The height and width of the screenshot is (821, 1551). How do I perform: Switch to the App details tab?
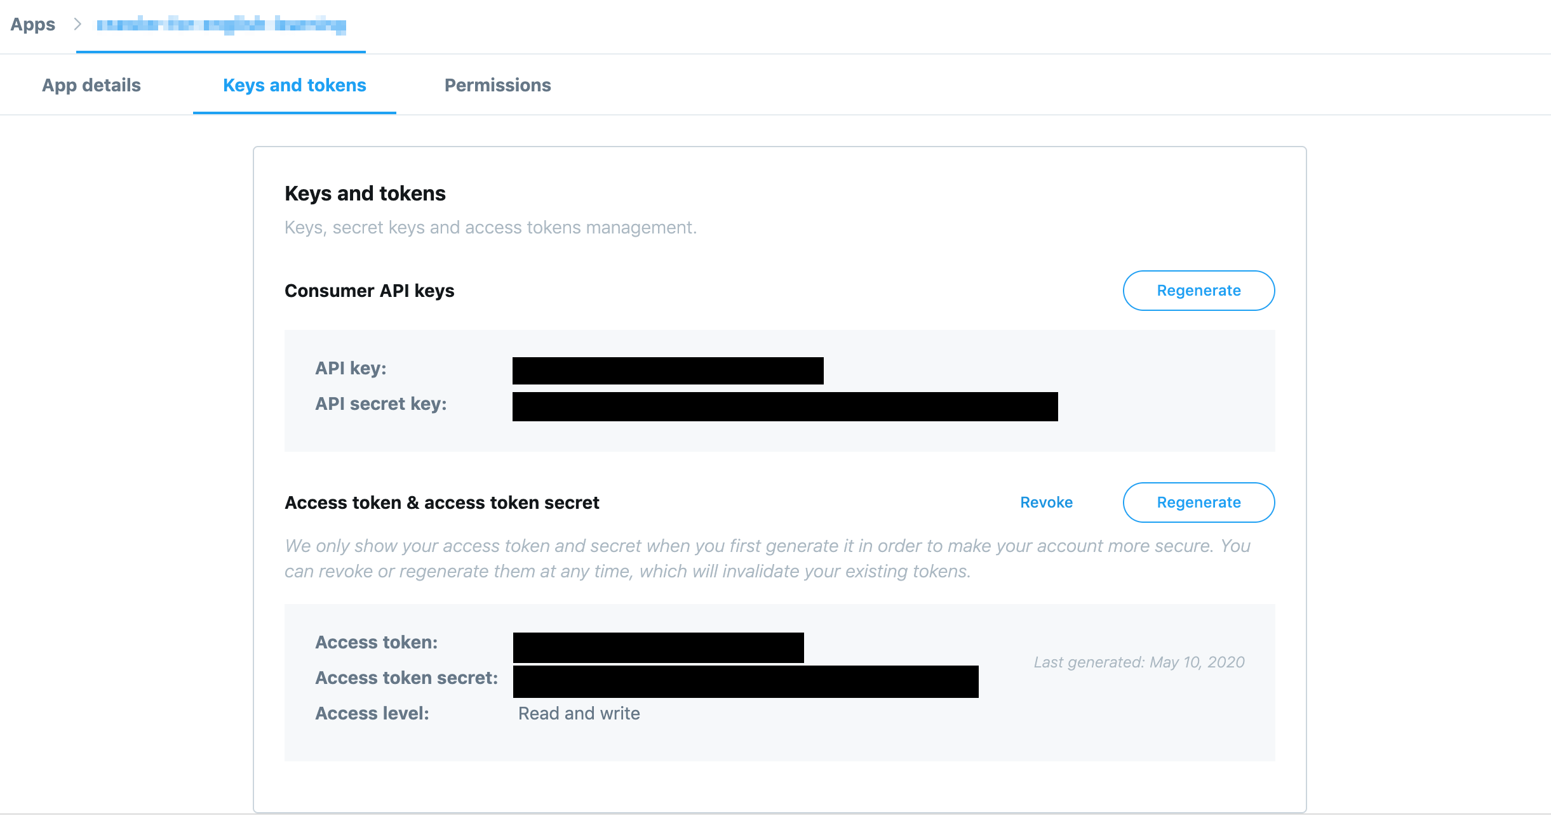tap(91, 84)
